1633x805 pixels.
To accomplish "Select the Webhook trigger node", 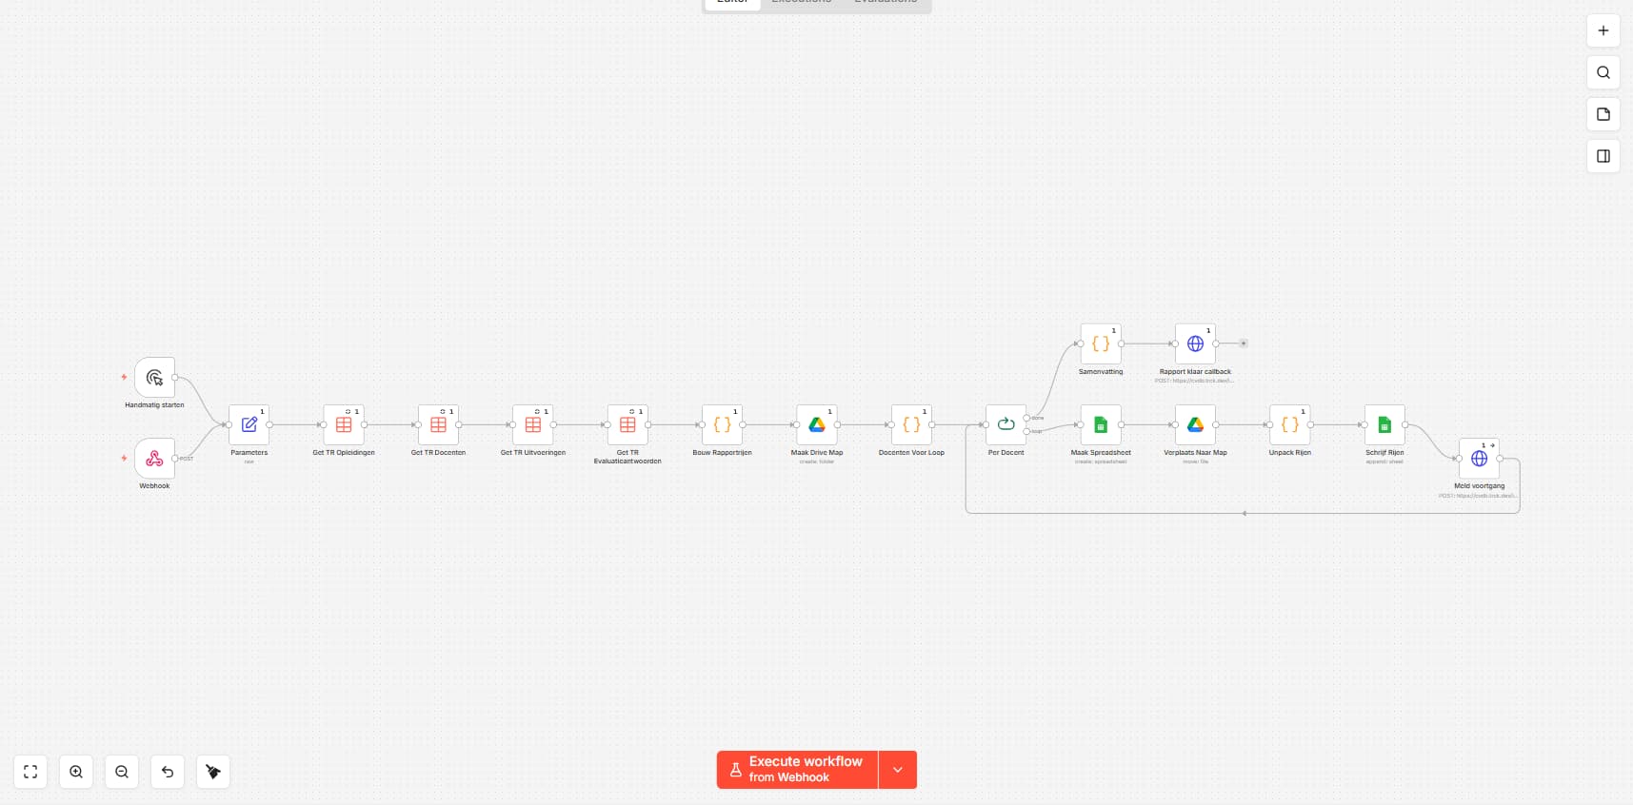I will [154, 459].
